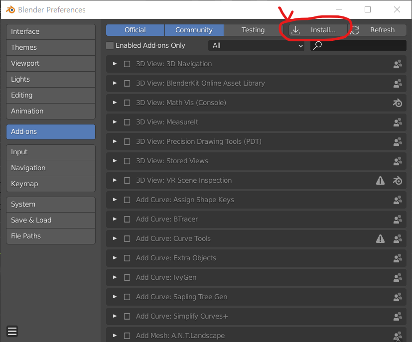The image size is (412, 342).
Task: Switch to the Viewport preferences section
Action: pyautogui.click(x=51, y=64)
